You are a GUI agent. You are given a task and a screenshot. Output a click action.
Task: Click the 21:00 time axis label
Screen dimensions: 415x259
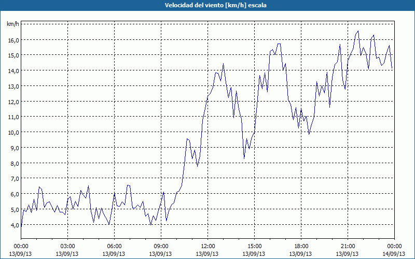(348, 247)
